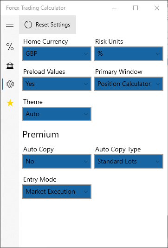The width and height of the screenshot is (168, 248).
Task: Select the gear settings sidebar icon
Action: pos(10,84)
